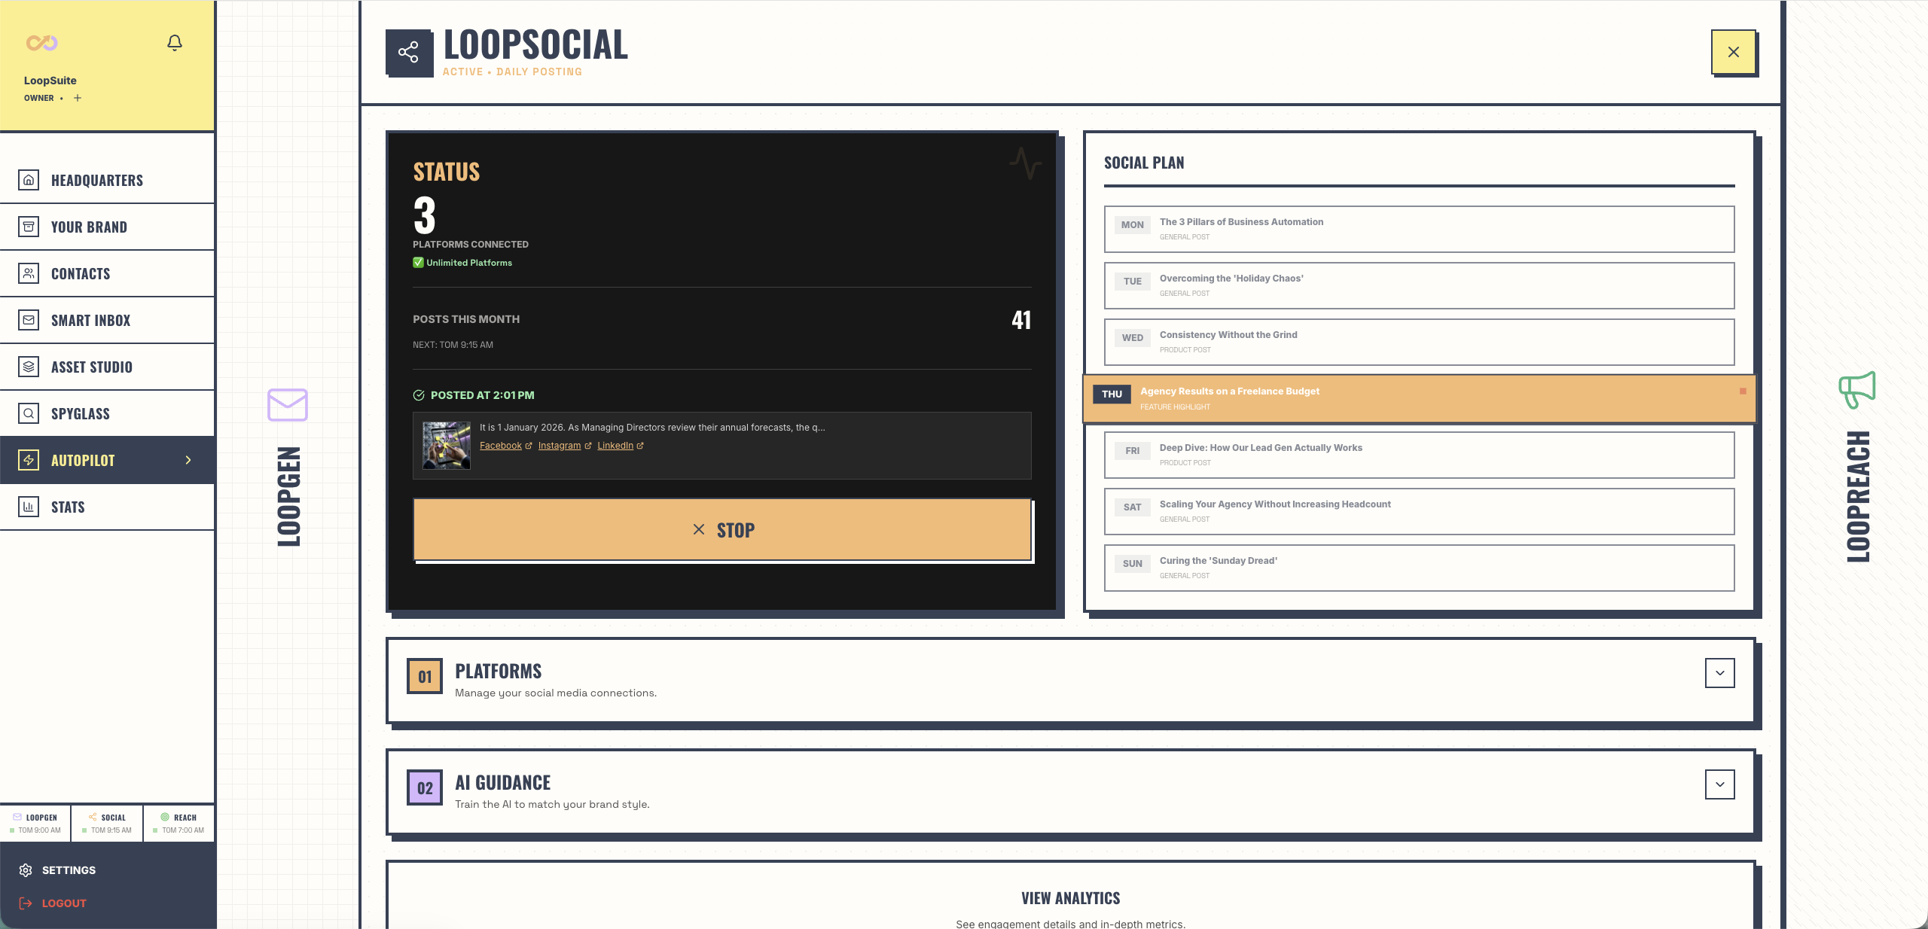Click the posted image thumbnail
This screenshot has width=1928, height=929.
(x=447, y=445)
